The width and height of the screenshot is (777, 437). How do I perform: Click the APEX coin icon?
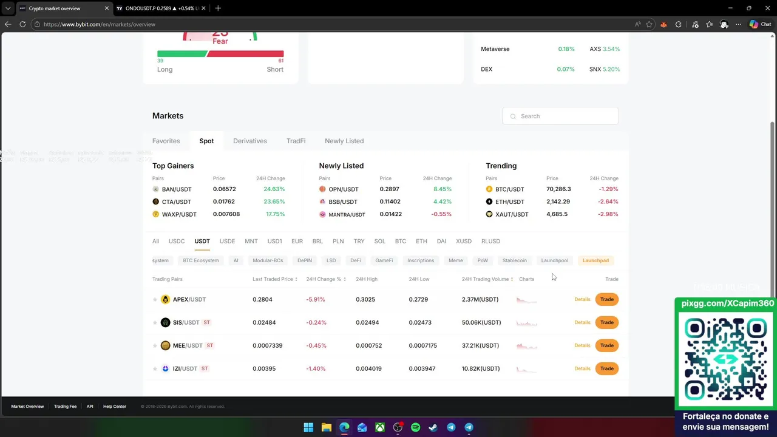[165, 299]
